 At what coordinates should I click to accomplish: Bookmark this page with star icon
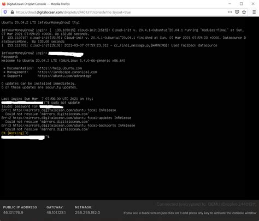click(244, 12)
